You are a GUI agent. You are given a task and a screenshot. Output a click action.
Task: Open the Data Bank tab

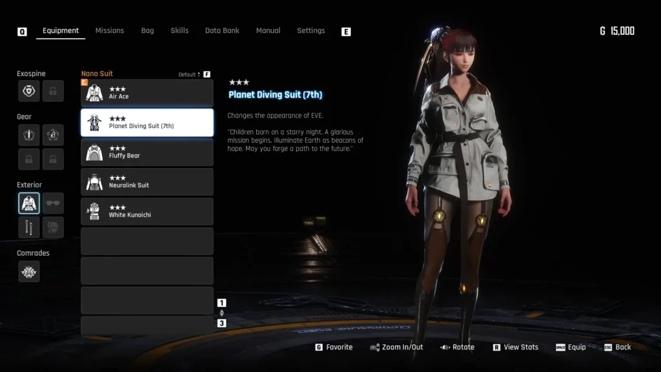tap(222, 31)
